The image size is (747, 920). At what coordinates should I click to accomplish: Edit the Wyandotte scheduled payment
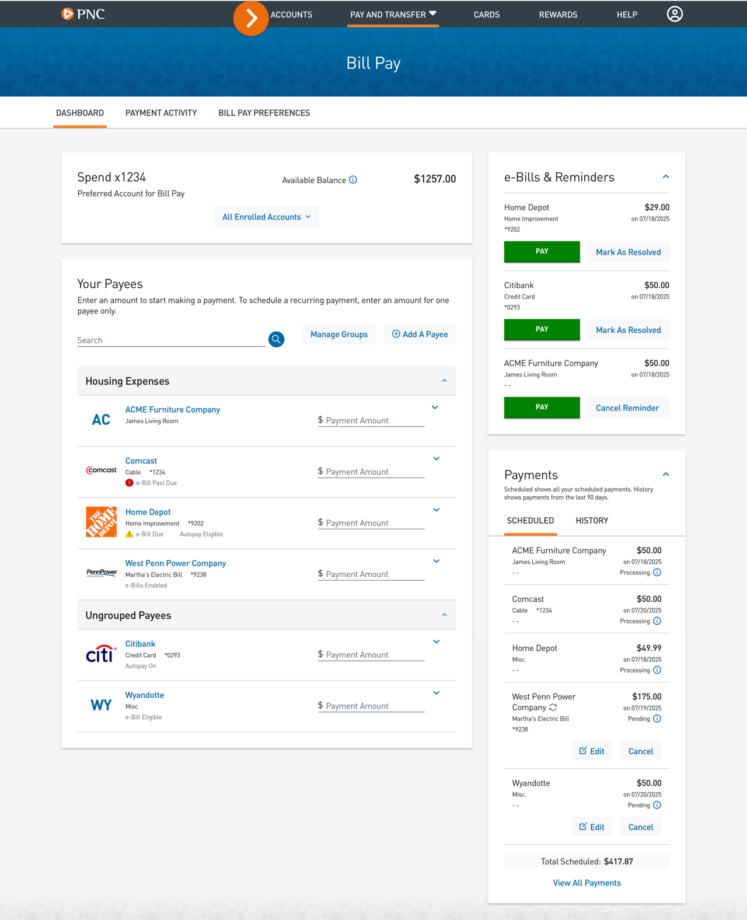point(592,827)
